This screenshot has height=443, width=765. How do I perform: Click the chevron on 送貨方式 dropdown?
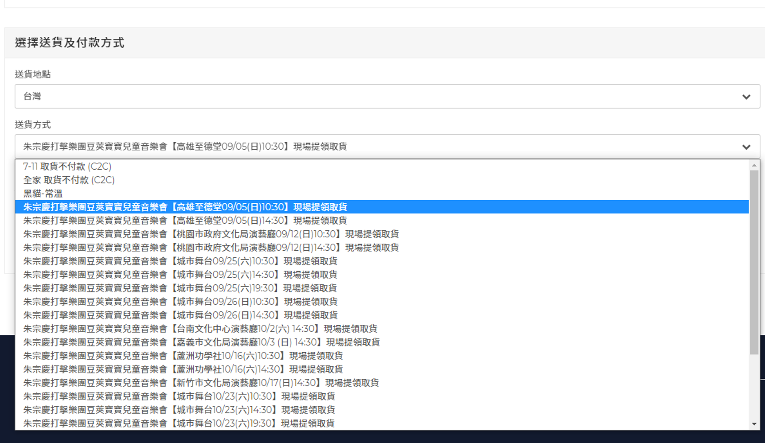point(746,147)
